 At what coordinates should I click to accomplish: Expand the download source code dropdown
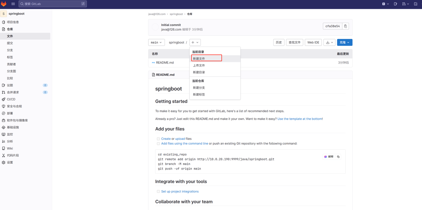click(x=330, y=42)
